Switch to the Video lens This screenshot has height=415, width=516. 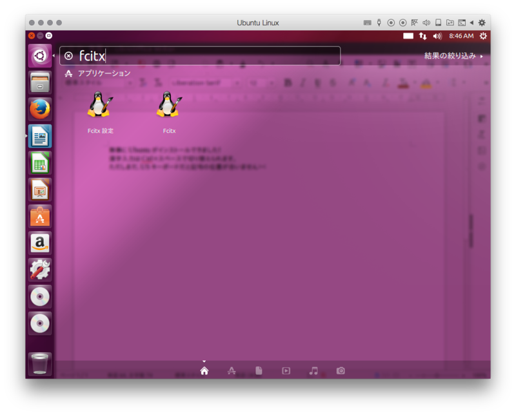tap(286, 371)
